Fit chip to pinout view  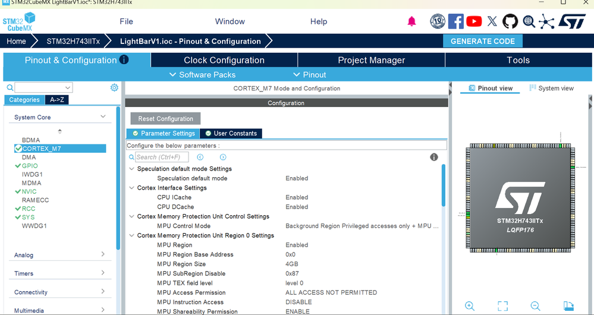coord(502,306)
